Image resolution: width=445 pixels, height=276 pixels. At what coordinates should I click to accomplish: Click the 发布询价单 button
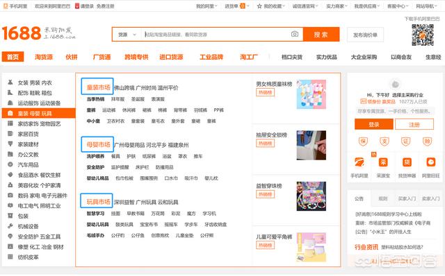coord(365,35)
